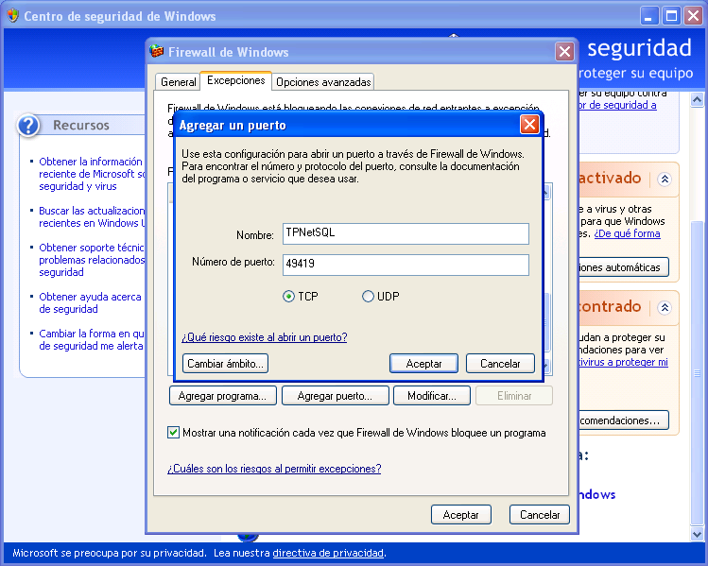Collapse the 'activado' section chevron

[x=665, y=180]
